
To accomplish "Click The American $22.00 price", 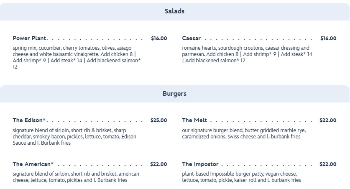I will coord(158,164).
